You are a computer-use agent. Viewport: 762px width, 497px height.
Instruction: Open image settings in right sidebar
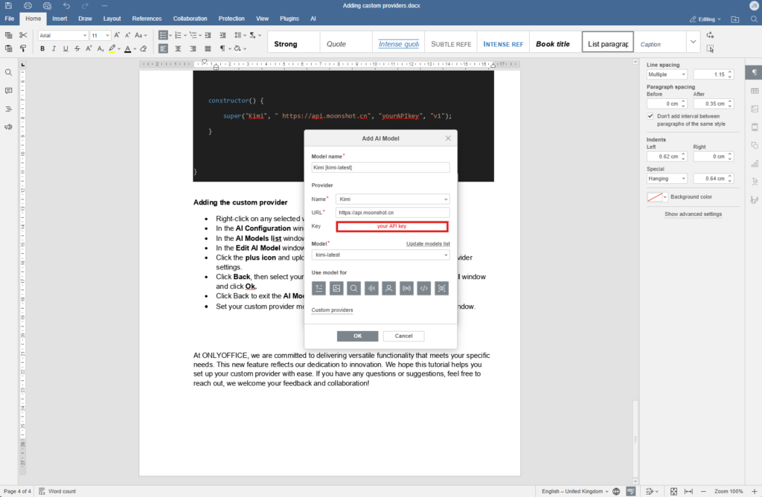pyautogui.click(x=755, y=109)
